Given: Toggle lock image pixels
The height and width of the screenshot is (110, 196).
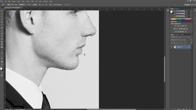Looking at the screenshot, I should 177,43.
